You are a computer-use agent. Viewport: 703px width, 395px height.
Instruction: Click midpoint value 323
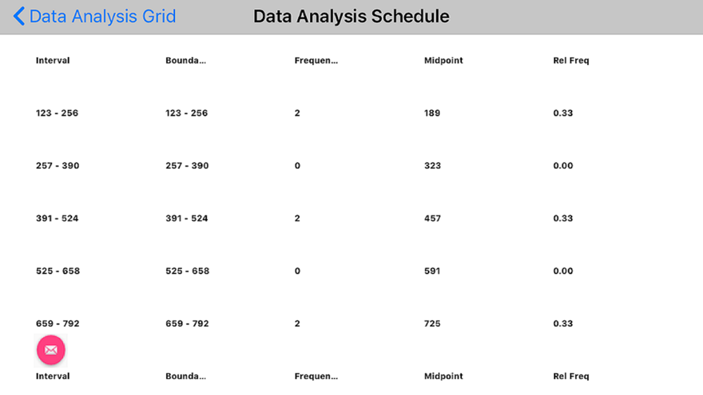[432, 166]
